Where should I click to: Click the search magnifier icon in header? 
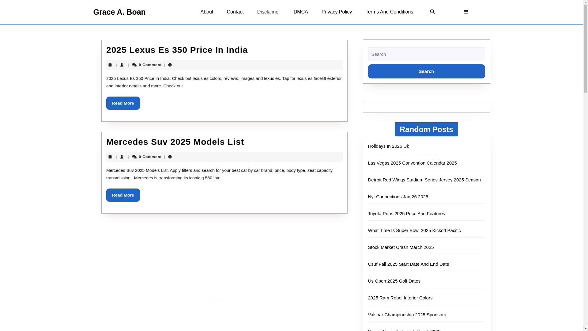pyautogui.click(x=432, y=12)
